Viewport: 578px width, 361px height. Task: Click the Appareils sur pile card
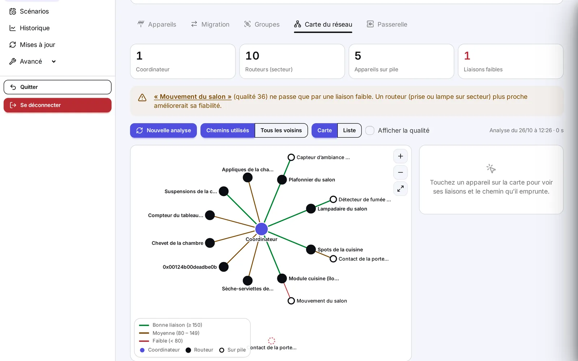401,61
